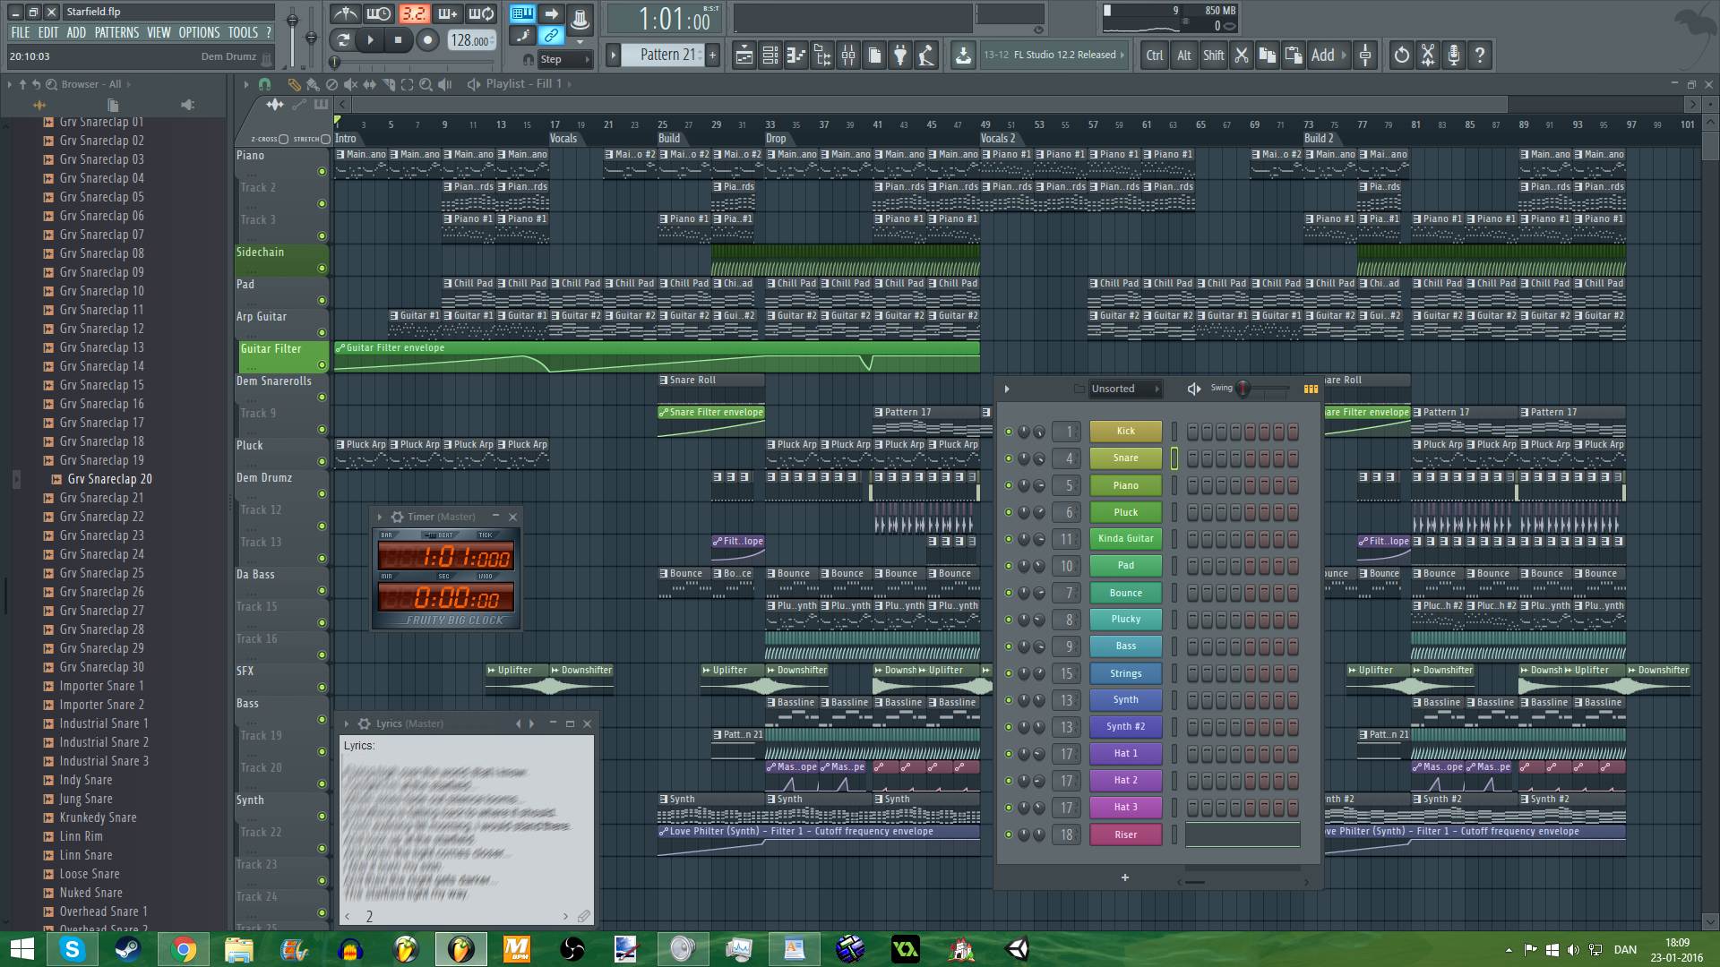Click the tempo 128.000 field
This screenshot has width=1720, height=967.
tap(470, 40)
